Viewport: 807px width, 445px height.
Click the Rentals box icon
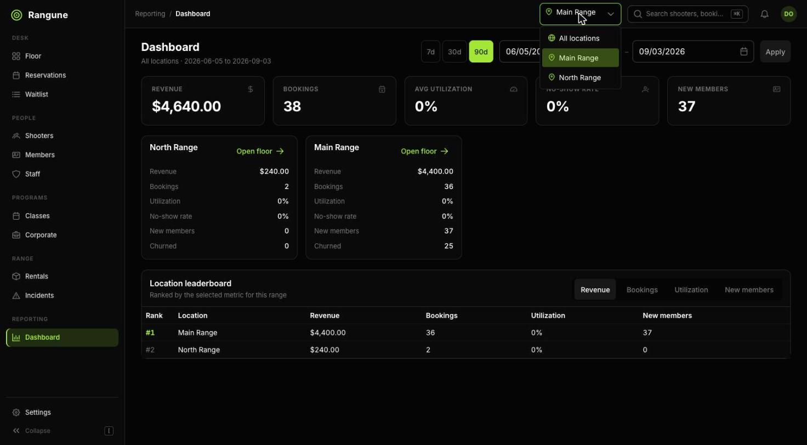click(x=16, y=276)
